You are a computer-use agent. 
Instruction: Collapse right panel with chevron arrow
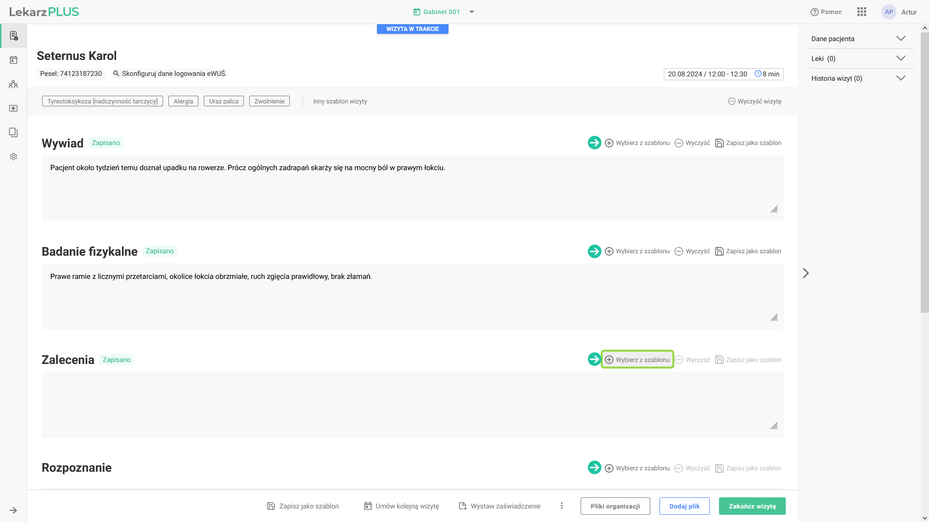806,273
